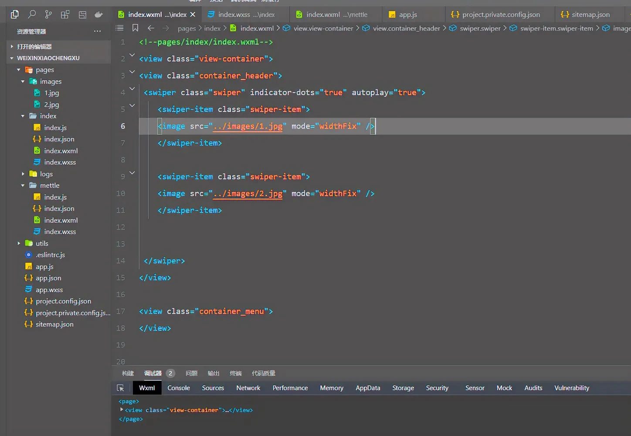Click the ../images/1.jpg path link in code
Image resolution: width=631 pixels, height=436 pixels.
pos(248,126)
